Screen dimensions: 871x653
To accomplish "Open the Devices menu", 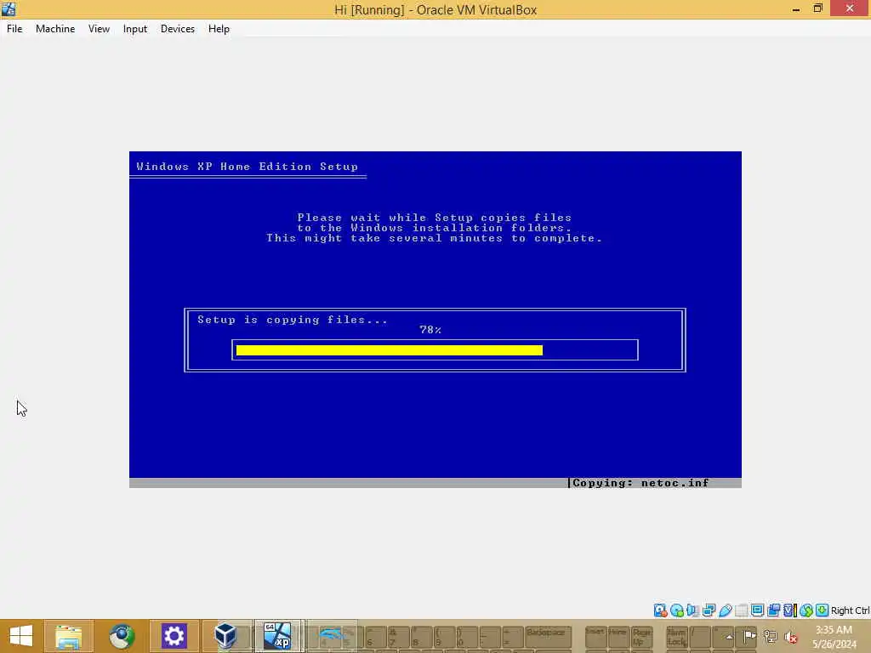I will pyautogui.click(x=178, y=29).
